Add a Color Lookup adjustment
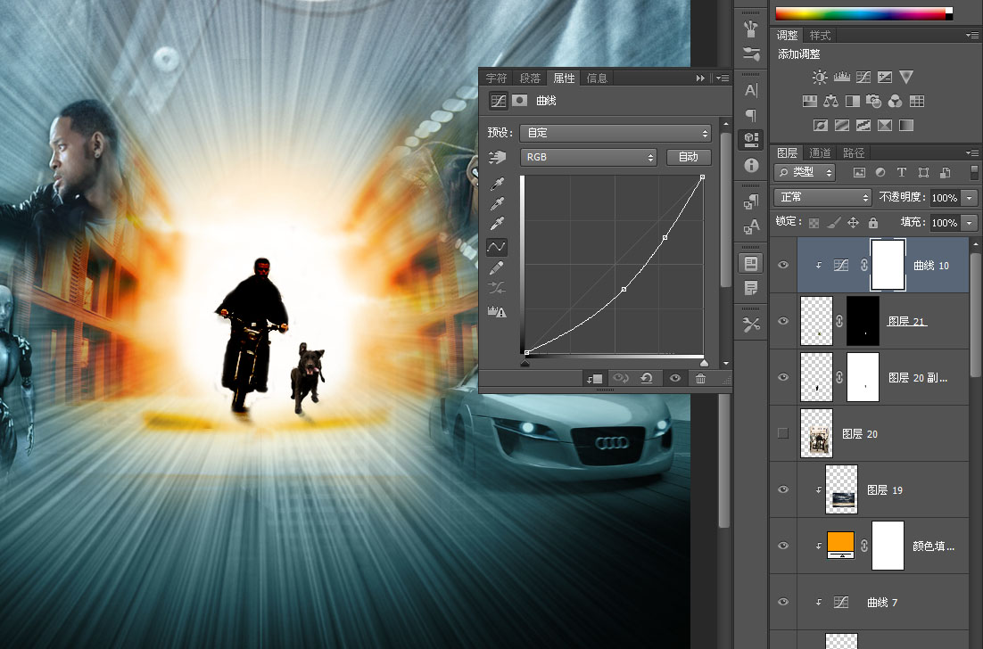Image resolution: width=983 pixels, height=649 pixels. [x=917, y=101]
